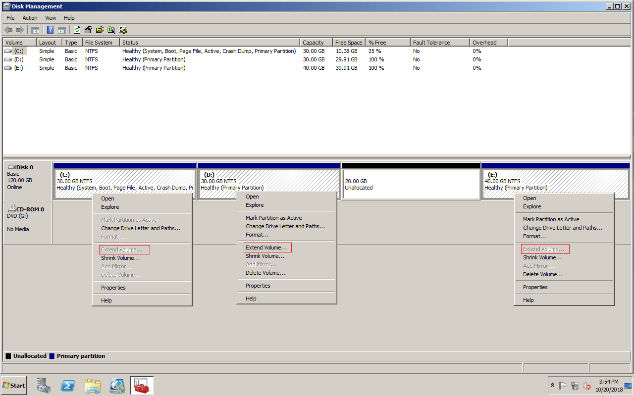The height and width of the screenshot is (396, 634).
Task: Open the File menu
Action: pos(10,18)
